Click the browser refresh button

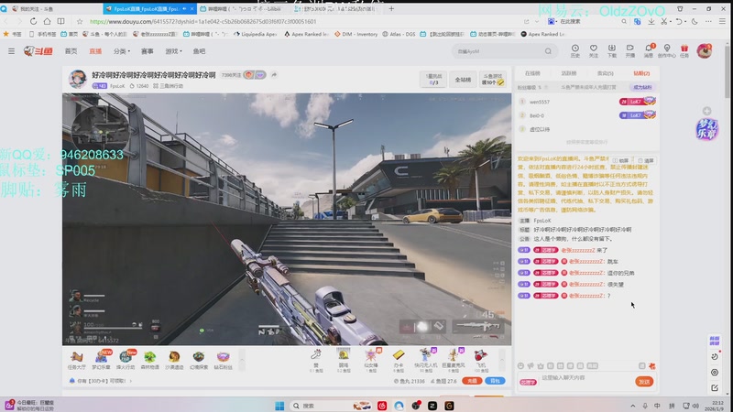[x=33, y=21]
